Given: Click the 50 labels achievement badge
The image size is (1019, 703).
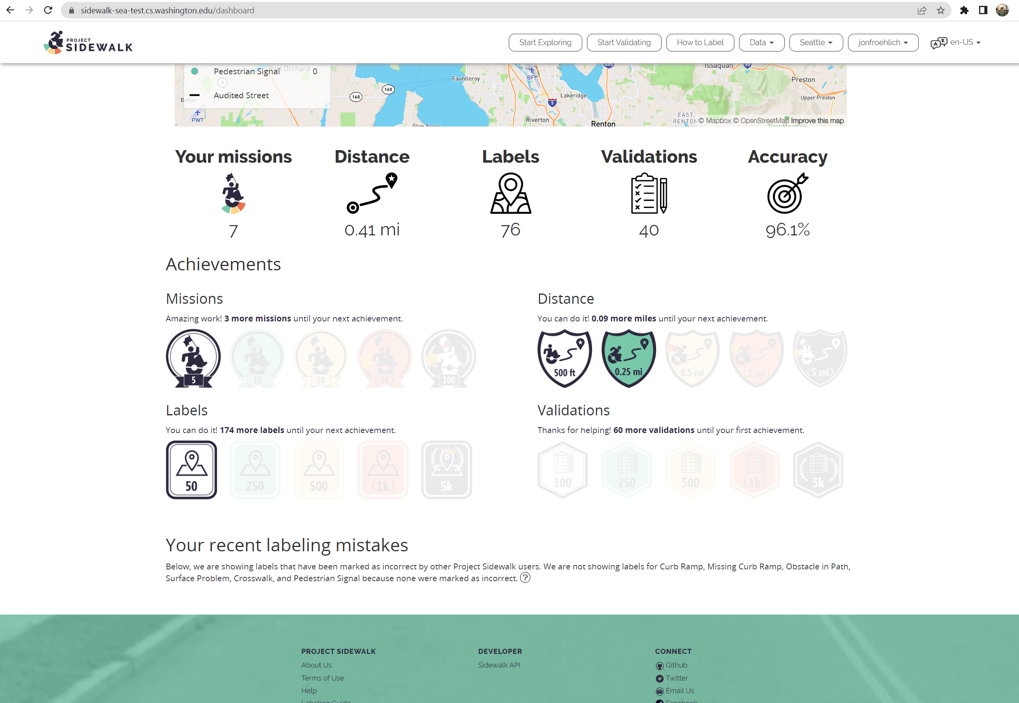Looking at the screenshot, I should (191, 469).
